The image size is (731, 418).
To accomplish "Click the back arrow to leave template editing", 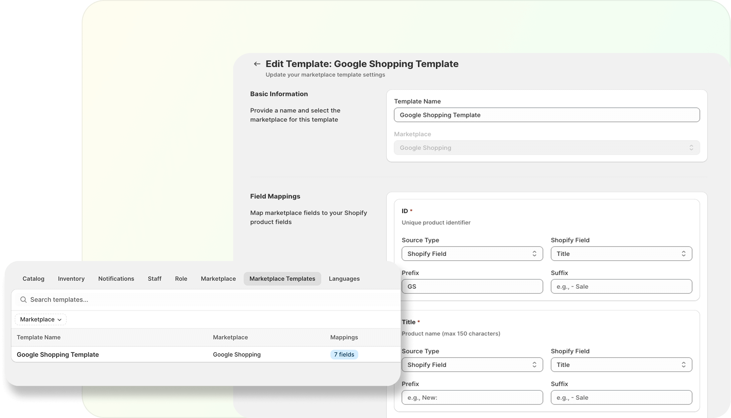I will pos(257,63).
